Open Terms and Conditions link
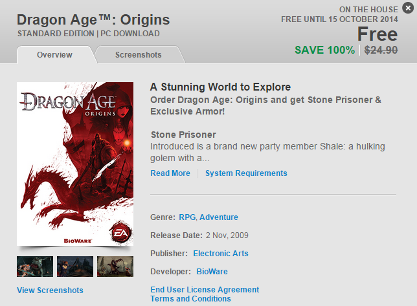This screenshot has width=417, height=306. click(x=190, y=299)
